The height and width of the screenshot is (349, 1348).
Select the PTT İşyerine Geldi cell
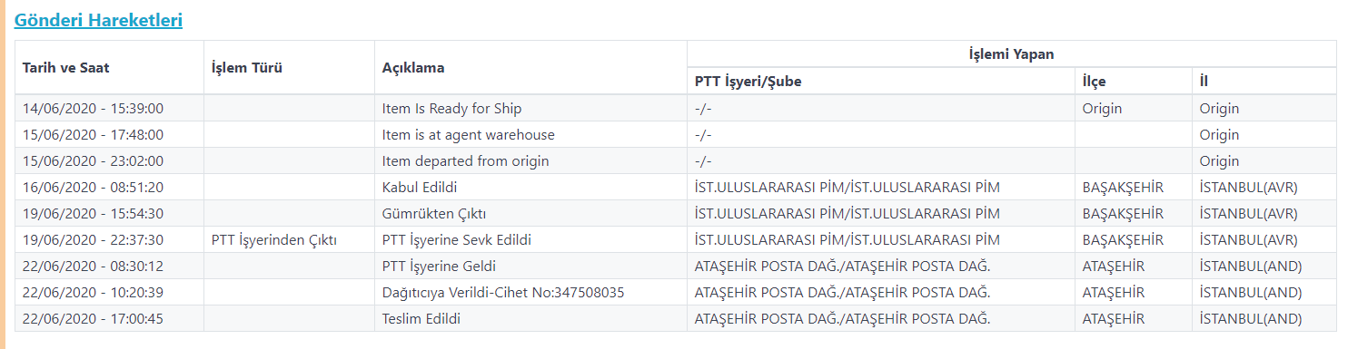530,266
